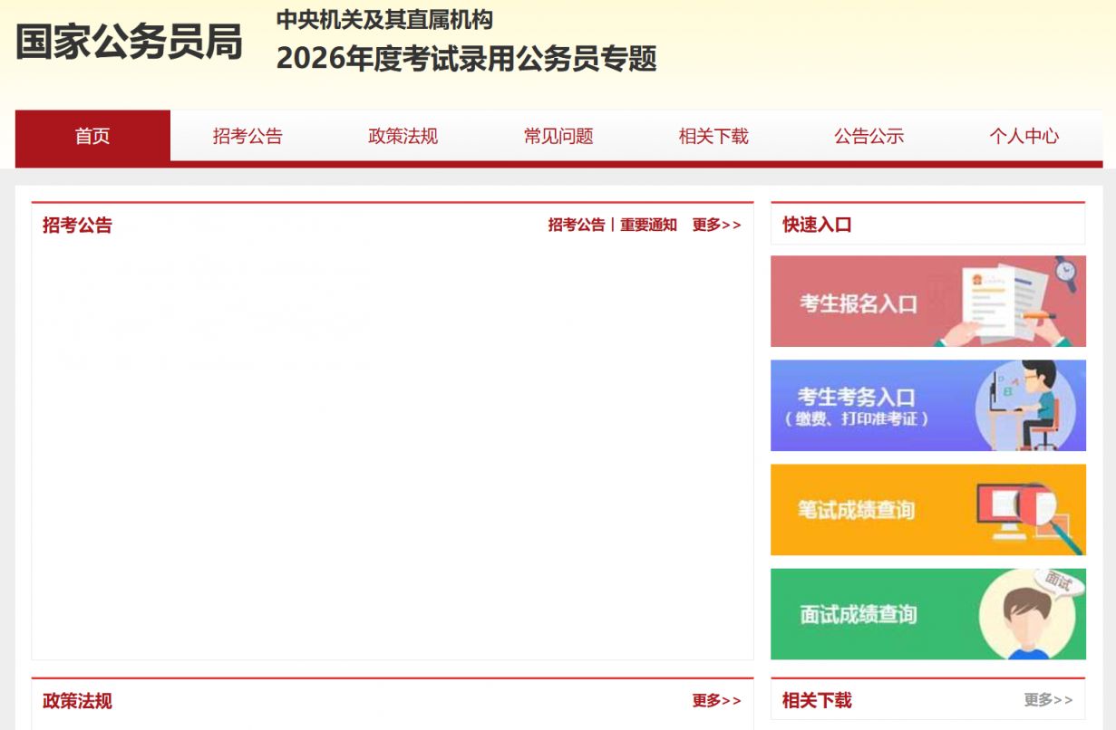Open the 面试成绩查询 interview score lookup
1116x730 pixels.
(x=858, y=615)
